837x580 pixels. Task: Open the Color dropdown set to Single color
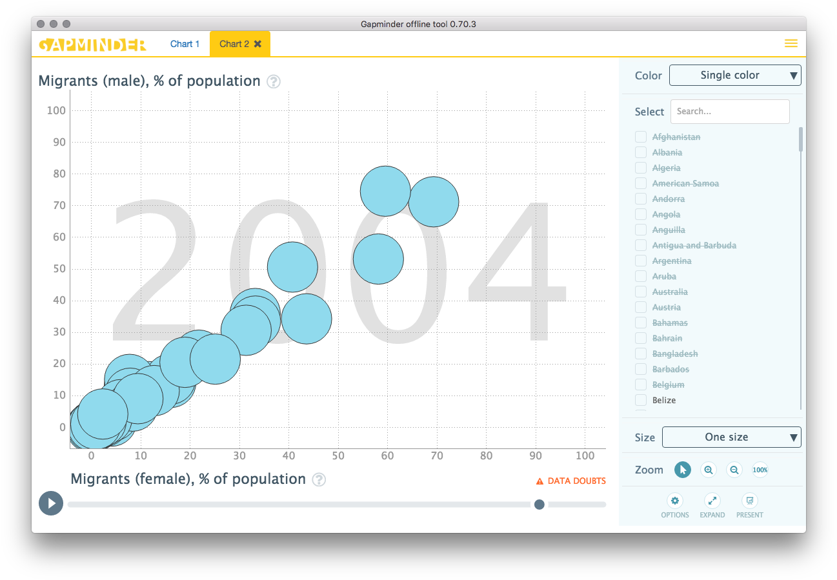(x=735, y=75)
